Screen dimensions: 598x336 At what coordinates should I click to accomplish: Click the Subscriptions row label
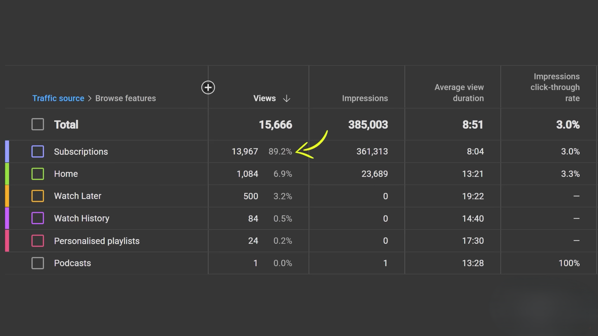[x=81, y=152]
